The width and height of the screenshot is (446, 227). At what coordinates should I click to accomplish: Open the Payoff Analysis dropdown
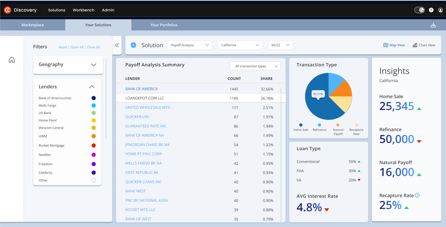pyautogui.click(x=190, y=45)
